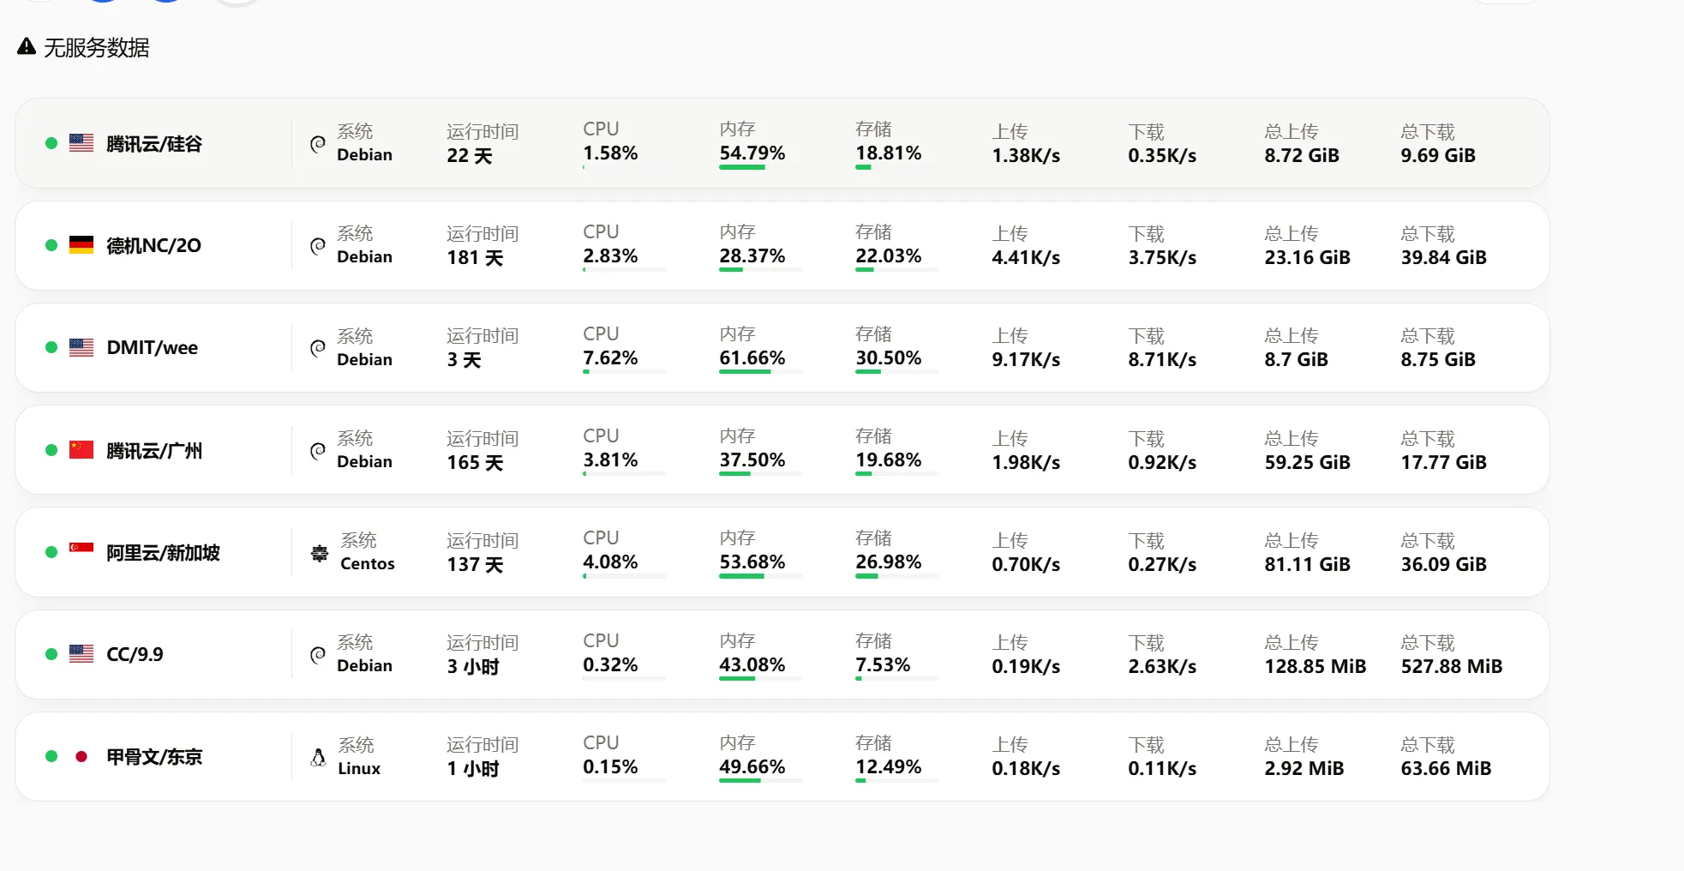1684x871 pixels.
Task: Click the Japan flag next to 甲骨文/东京
Action: click(x=81, y=756)
